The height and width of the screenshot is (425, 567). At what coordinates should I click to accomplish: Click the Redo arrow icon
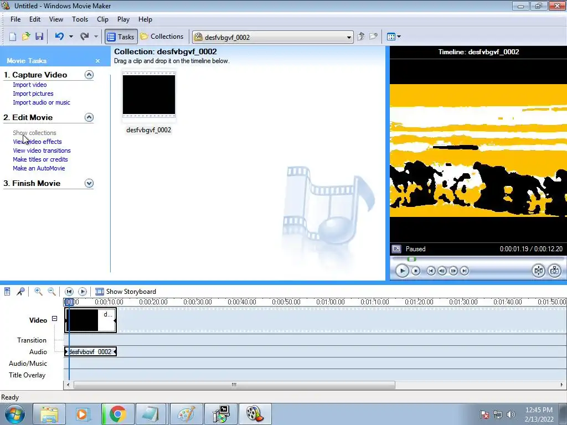84,37
